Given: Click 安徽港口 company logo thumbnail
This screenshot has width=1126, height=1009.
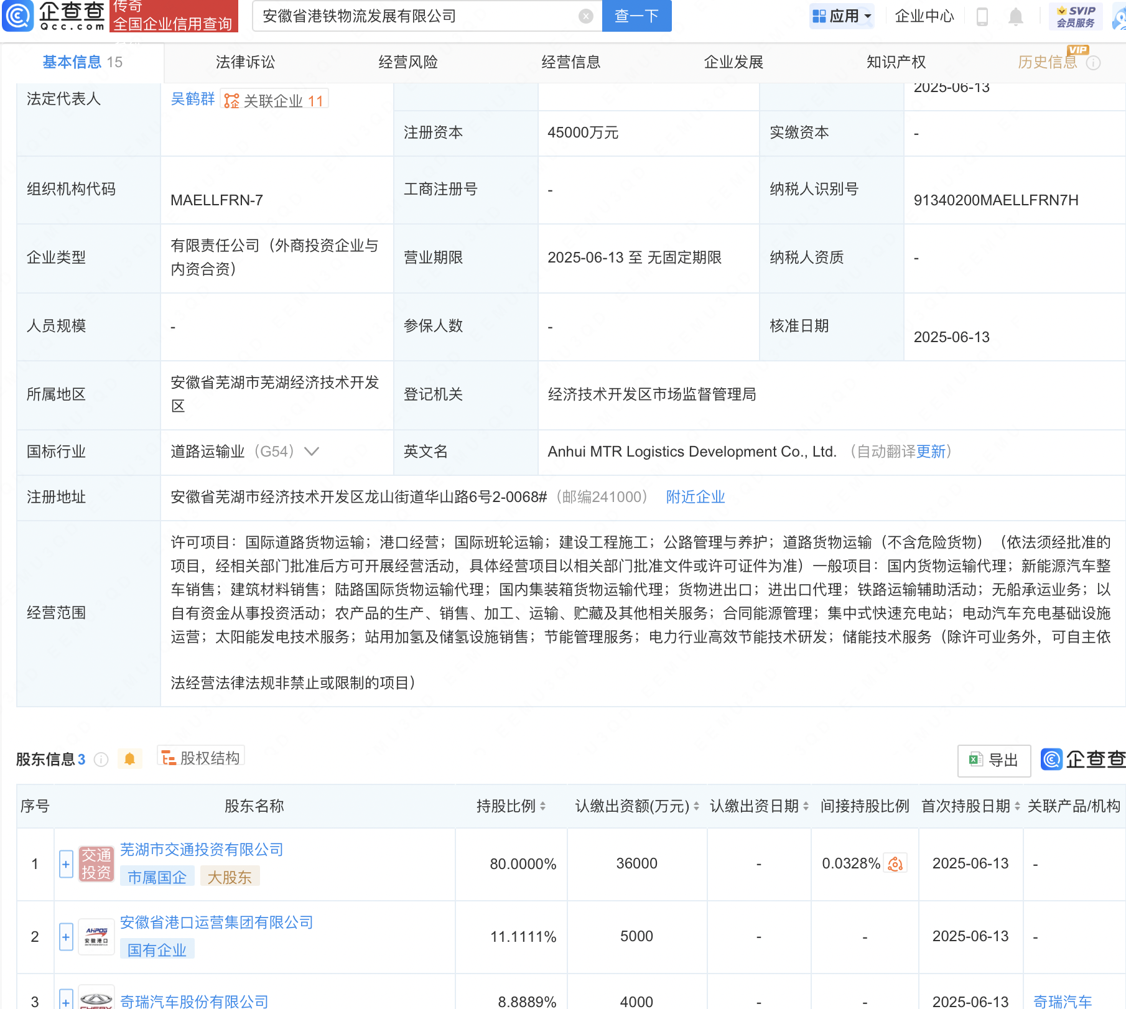Looking at the screenshot, I should 96,937.
